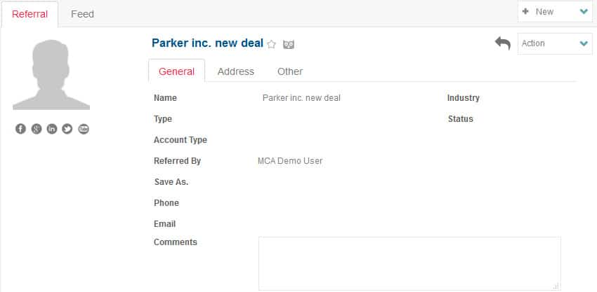Switch to the Other tab
The image size is (597, 292).
tap(290, 71)
